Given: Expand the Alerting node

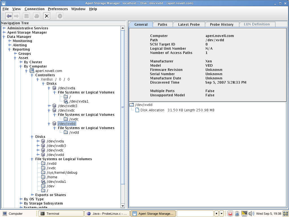Looking at the screenshot, I should click(10, 45).
